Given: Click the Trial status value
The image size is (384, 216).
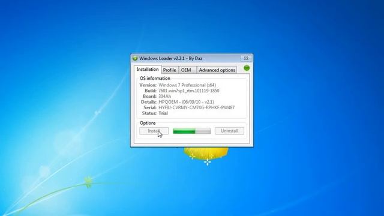Looking at the screenshot, I should (163, 113).
